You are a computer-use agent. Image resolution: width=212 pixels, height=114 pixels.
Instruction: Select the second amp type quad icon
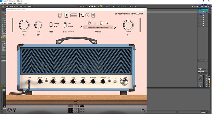coord(76,111)
